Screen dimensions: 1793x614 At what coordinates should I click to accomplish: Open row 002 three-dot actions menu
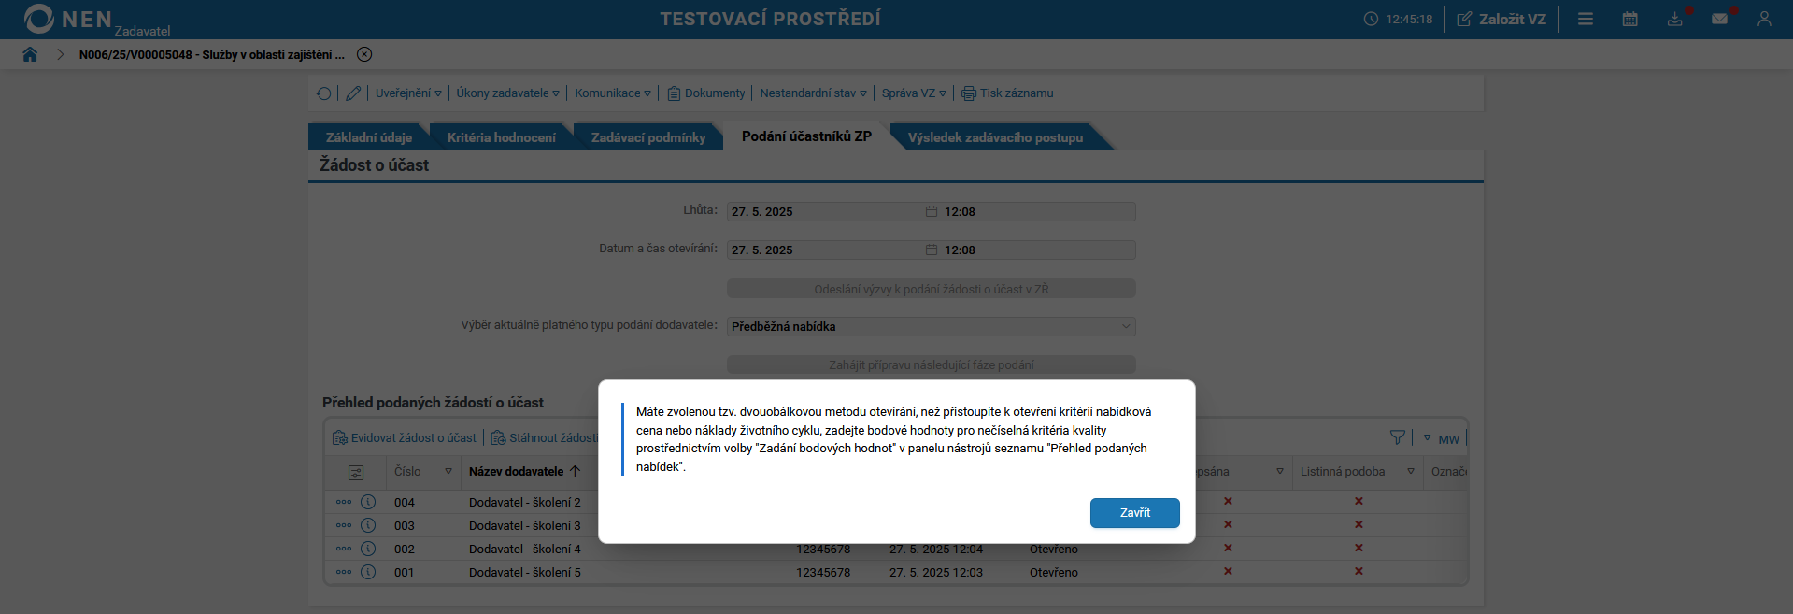pyautogui.click(x=344, y=549)
